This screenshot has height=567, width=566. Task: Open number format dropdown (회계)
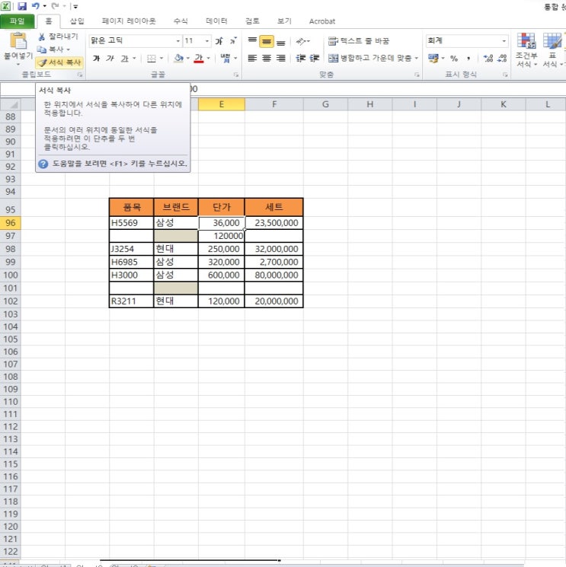[x=504, y=41]
